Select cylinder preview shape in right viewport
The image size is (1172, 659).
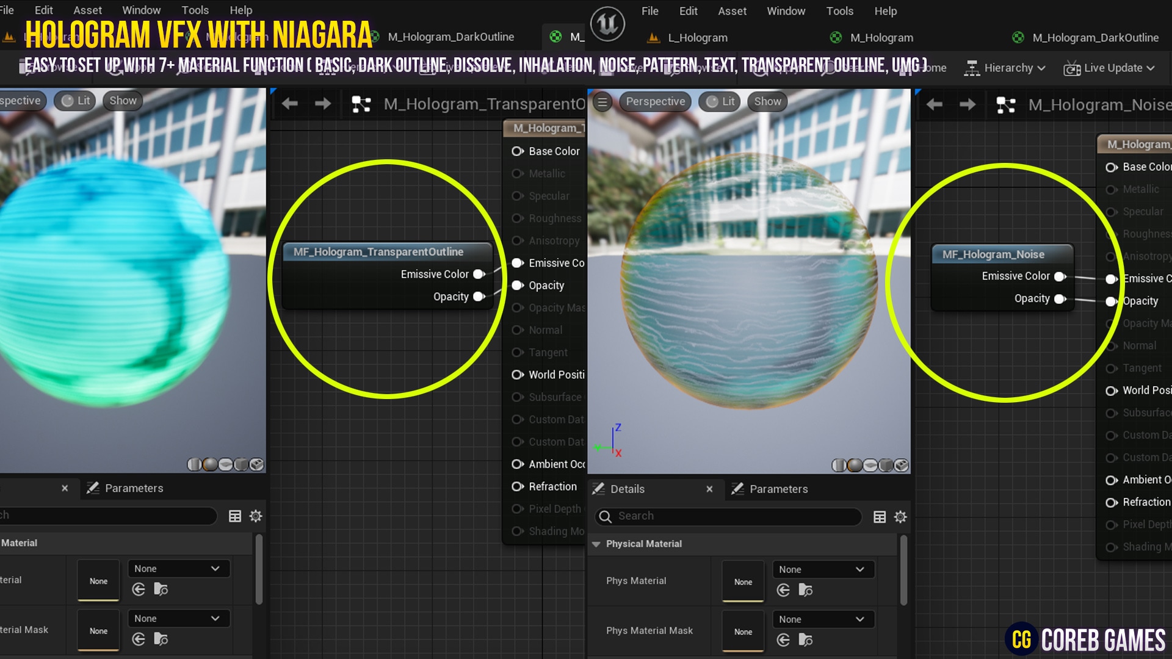(839, 466)
